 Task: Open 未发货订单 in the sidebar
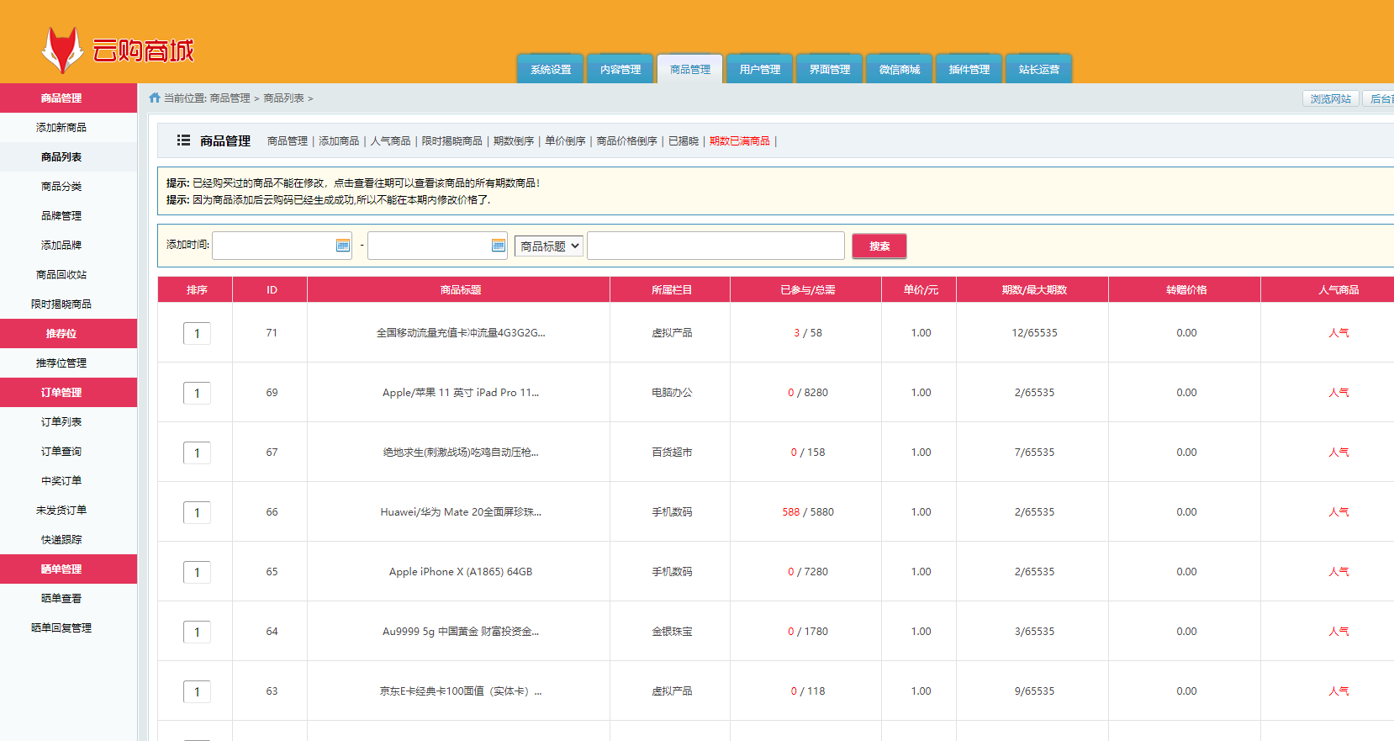pyautogui.click(x=61, y=510)
